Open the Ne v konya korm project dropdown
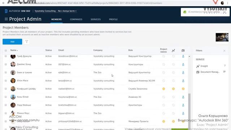Screen dimensions: 231x130 [x=67, y=11]
